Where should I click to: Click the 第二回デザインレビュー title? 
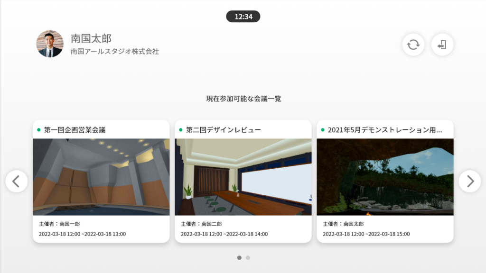click(224, 130)
